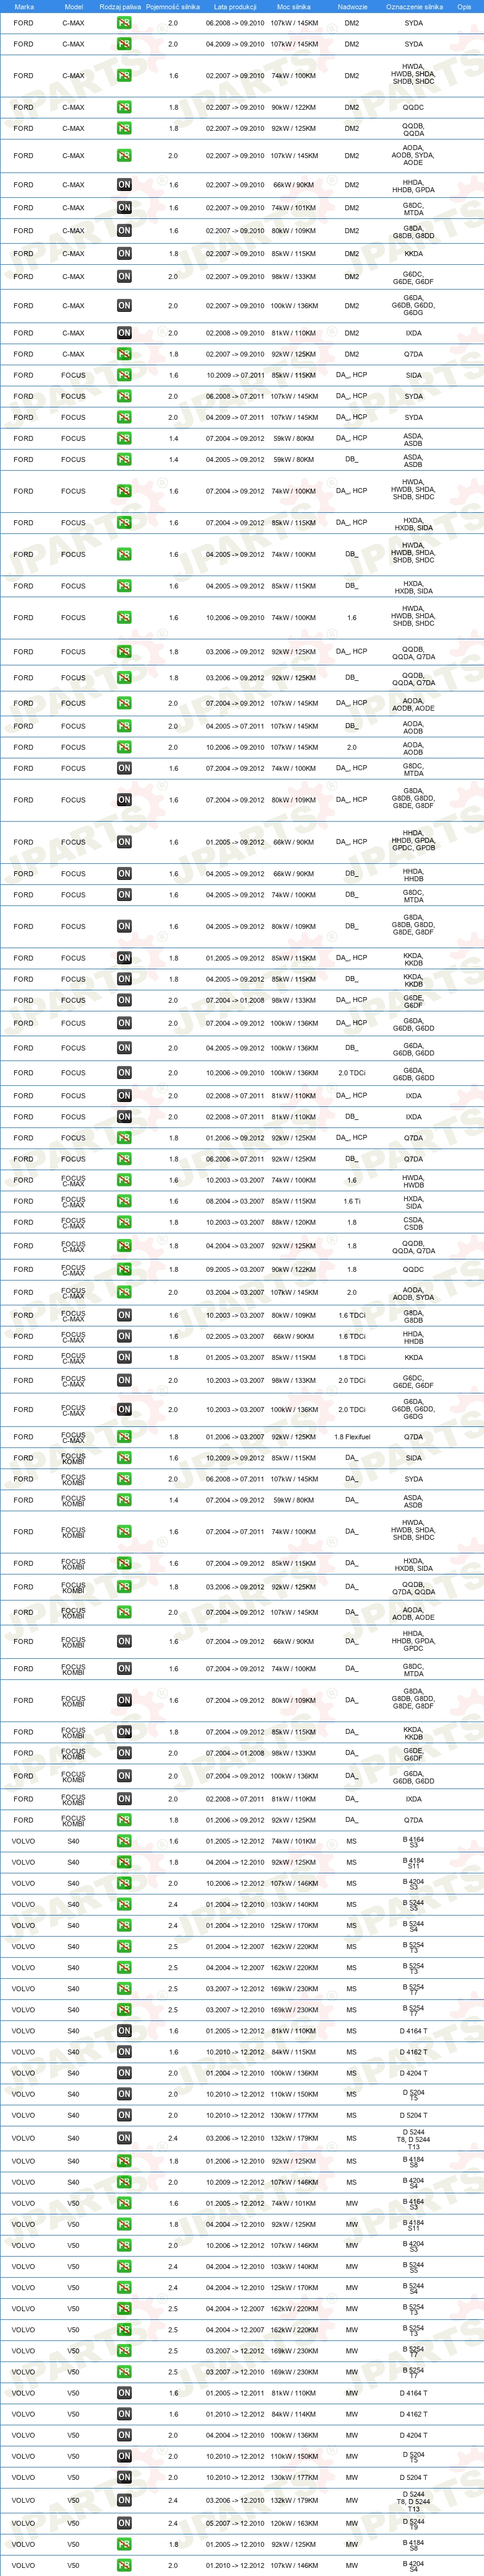Click ON icon in Volvo V50 D 4204 T row
The width and height of the screenshot is (484, 2576).
tap(124, 2435)
